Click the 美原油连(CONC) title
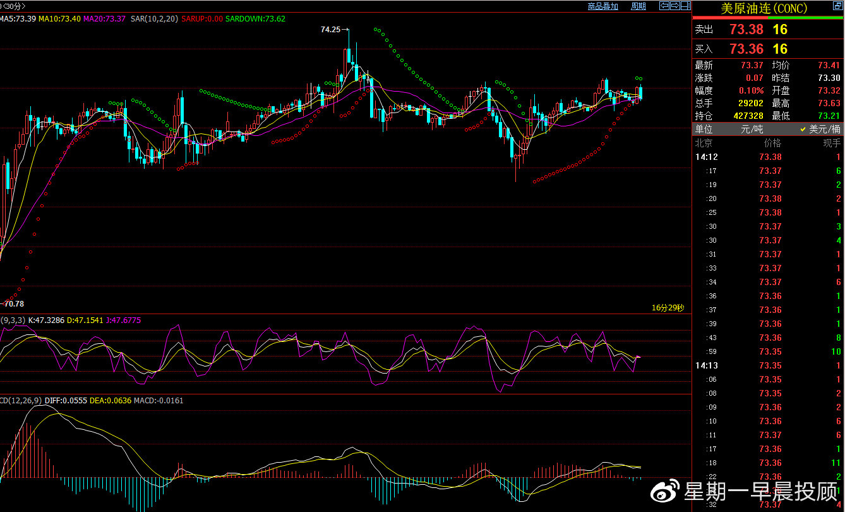 [x=764, y=9]
